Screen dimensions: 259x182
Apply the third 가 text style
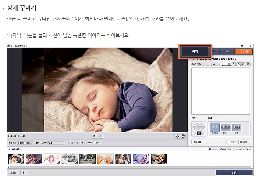(243, 64)
